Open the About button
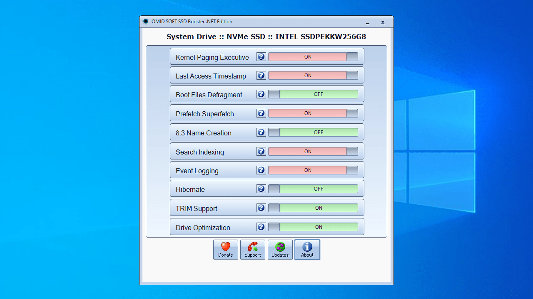 (x=307, y=250)
